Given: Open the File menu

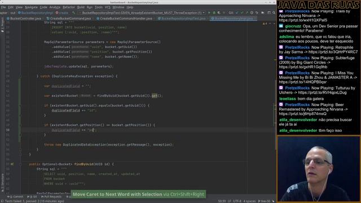Looking at the screenshot, I should 3,7.
